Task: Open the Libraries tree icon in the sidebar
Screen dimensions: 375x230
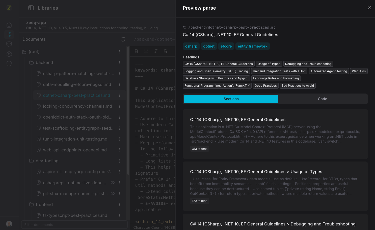Action: pos(9,35)
